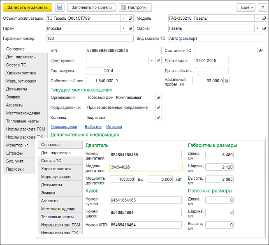The width and height of the screenshot is (269, 245).
Task: Click the Заполнить по модели button
Action: [91, 8]
